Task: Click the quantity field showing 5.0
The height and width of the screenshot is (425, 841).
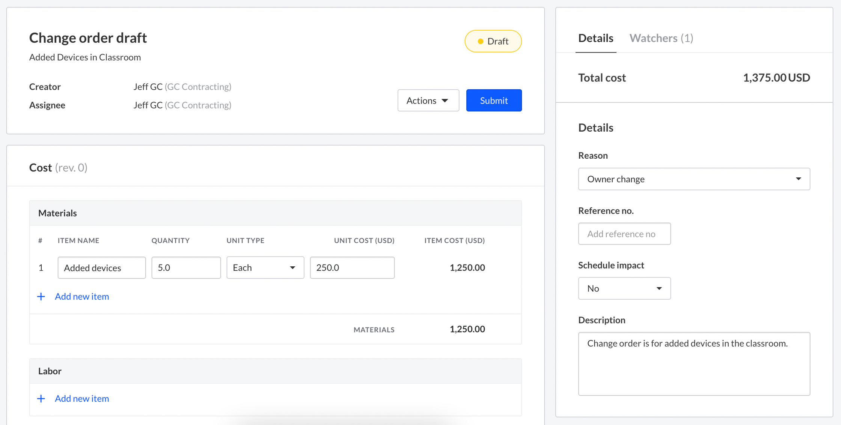Action: pos(186,268)
